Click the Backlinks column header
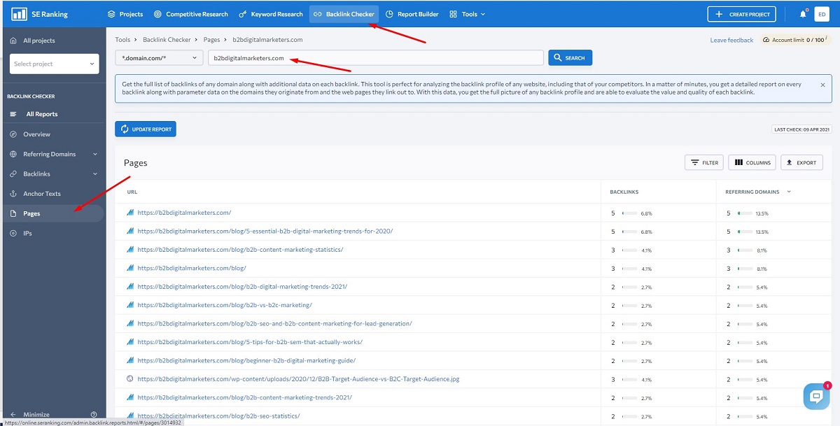 coord(624,192)
